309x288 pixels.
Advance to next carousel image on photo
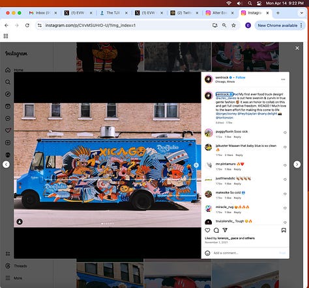(196, 165)
